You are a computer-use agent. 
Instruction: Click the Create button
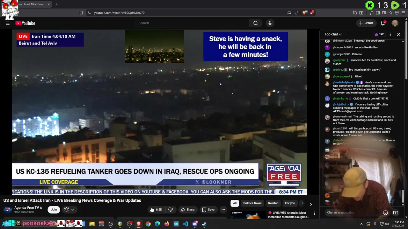[366, 23]
